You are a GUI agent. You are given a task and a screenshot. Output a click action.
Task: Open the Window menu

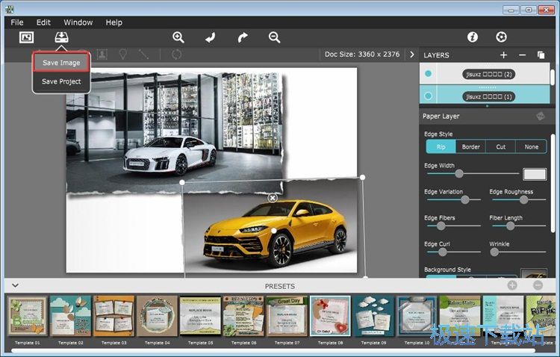tap(78, 22)
